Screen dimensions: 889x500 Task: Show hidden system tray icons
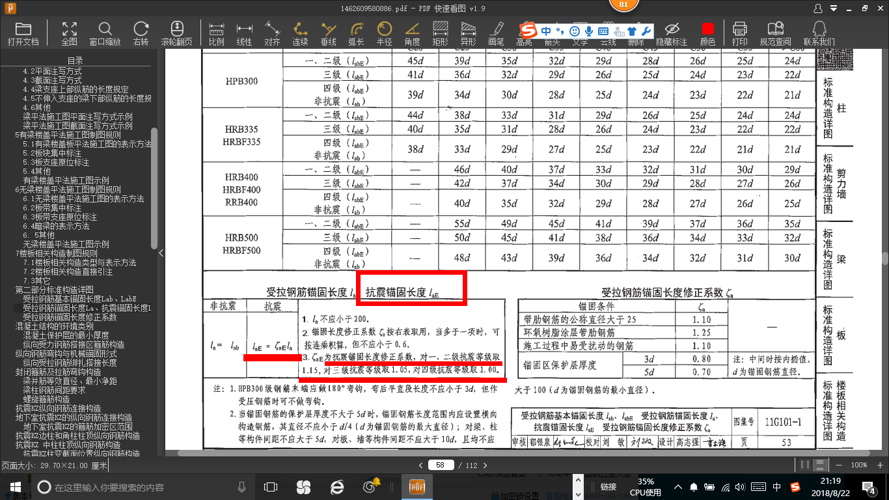pos(679,487)
